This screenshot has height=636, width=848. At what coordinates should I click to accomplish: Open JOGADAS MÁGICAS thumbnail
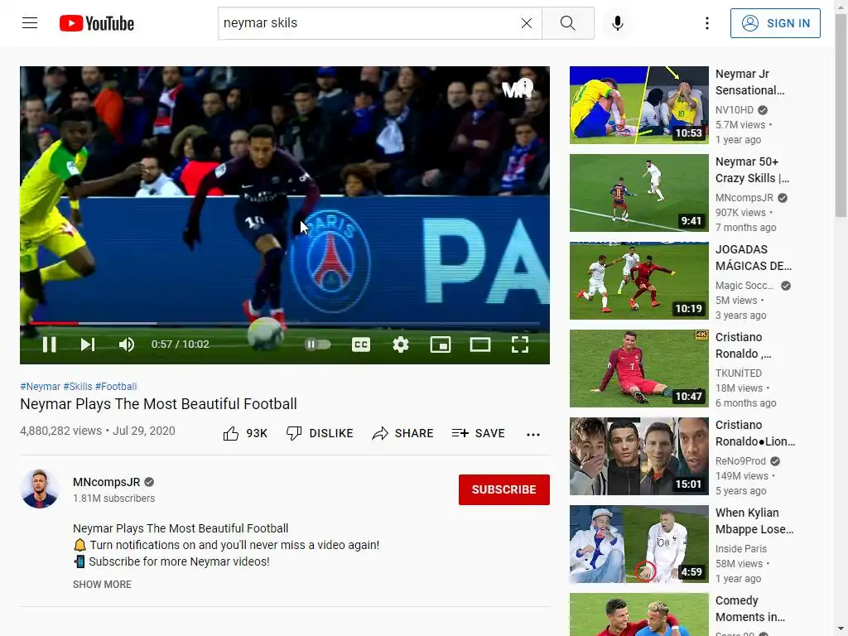(x=639, y=281)
